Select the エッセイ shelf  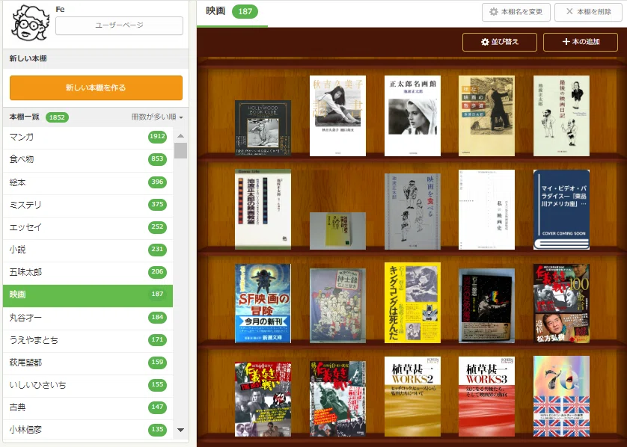(x=88, y=227)
